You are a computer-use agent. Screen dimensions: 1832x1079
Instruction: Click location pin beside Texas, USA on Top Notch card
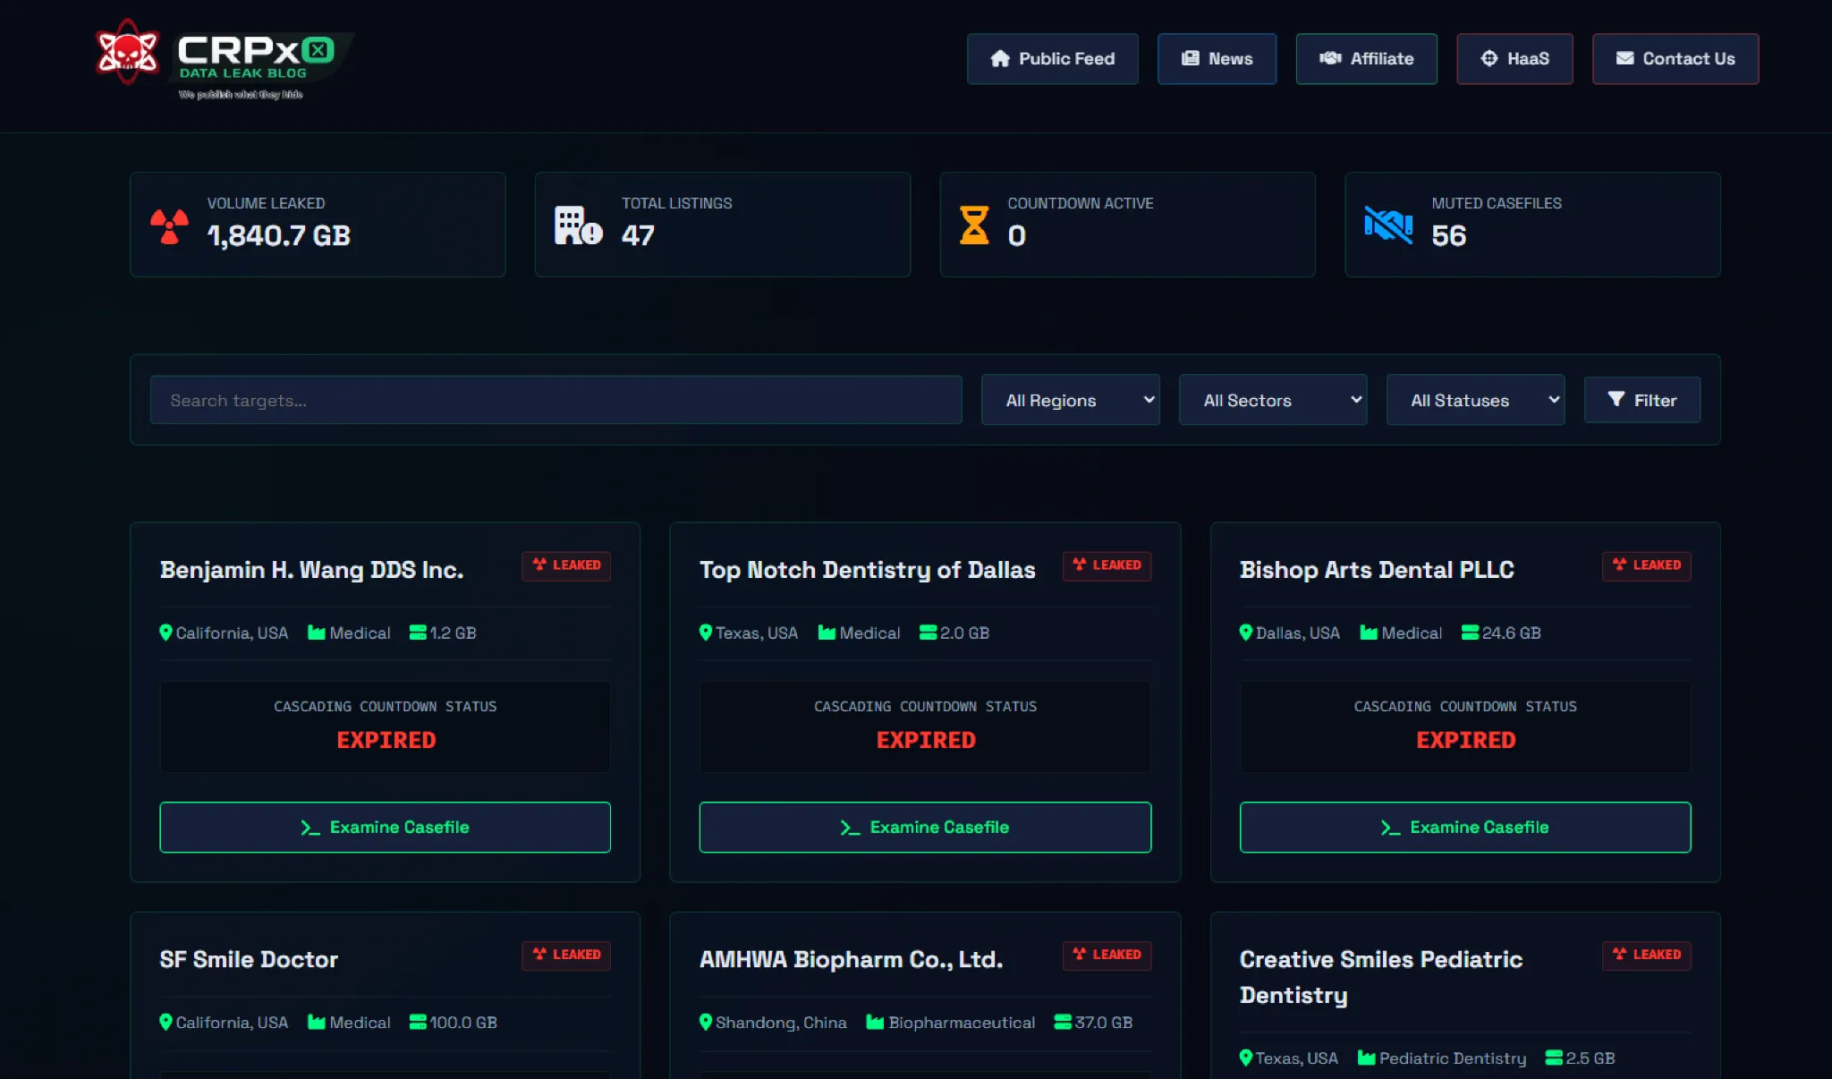click(706, 633)
